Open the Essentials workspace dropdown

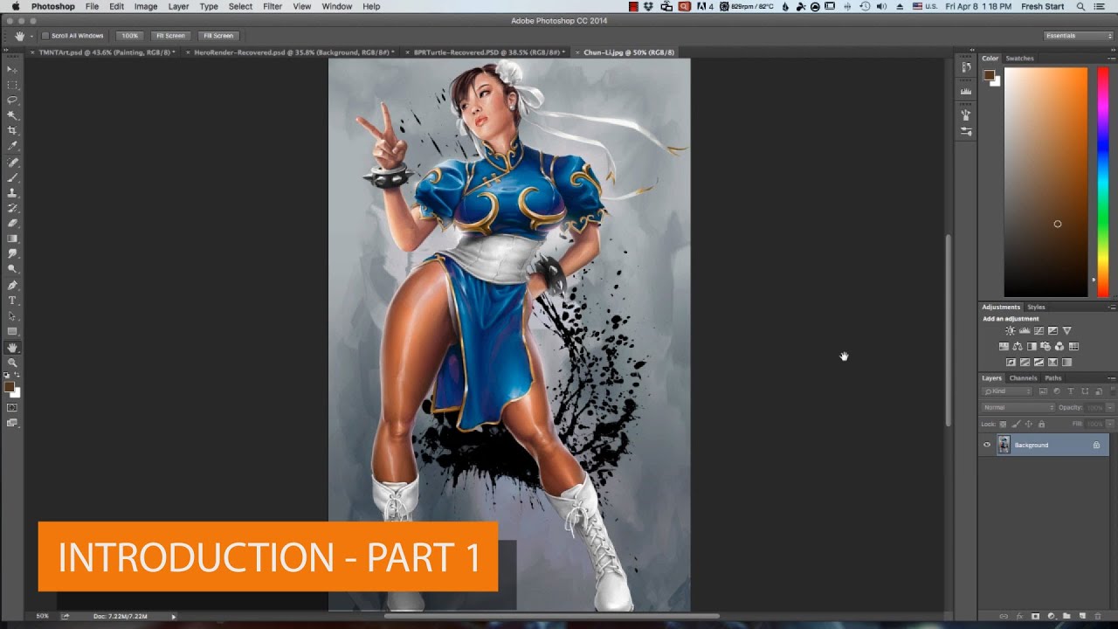tap(1079, 36)
